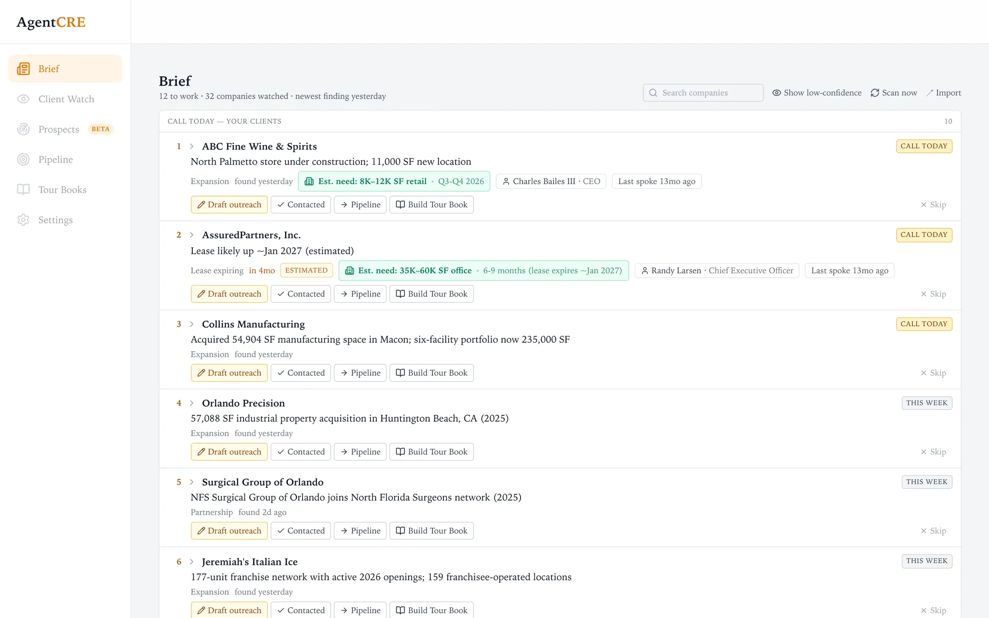Move ABC Fine Wine to Pipeline
The height and width of the screenshot is (618, 989).
click(360, 205)
